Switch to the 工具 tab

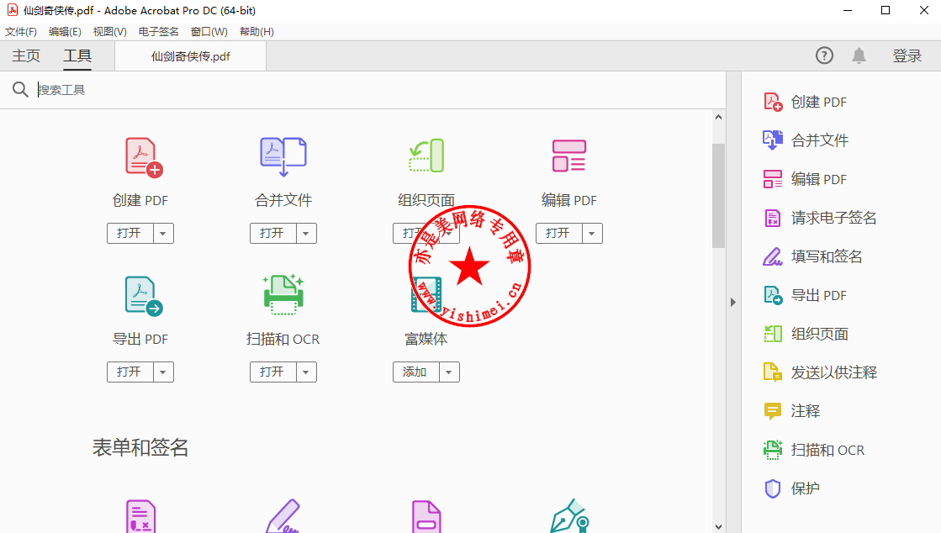click(x=77, y=55)
